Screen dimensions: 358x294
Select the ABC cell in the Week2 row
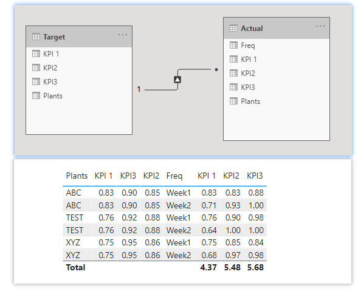74,205
